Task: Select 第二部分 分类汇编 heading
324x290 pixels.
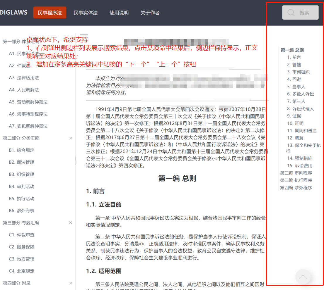Action: point(21,138)
